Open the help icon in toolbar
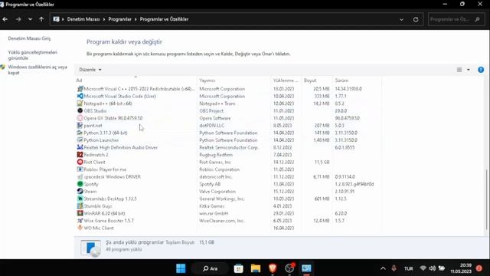 481,70
